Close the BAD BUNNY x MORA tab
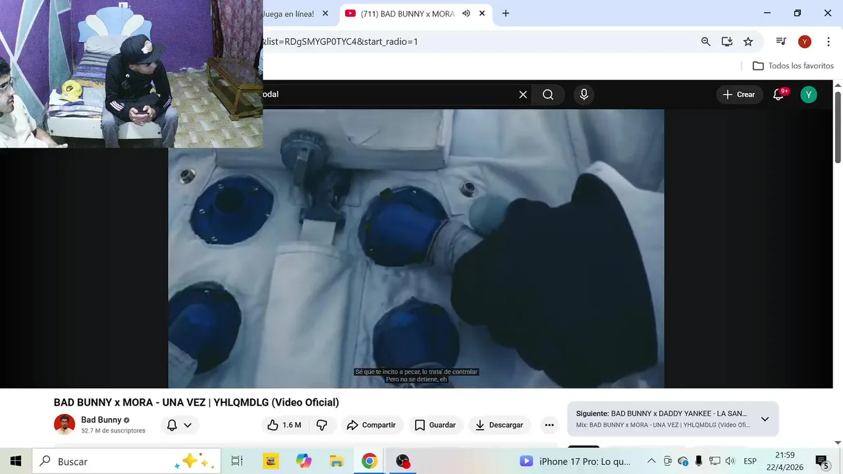This screenshot has width=843, height=474. pos(482,13)
